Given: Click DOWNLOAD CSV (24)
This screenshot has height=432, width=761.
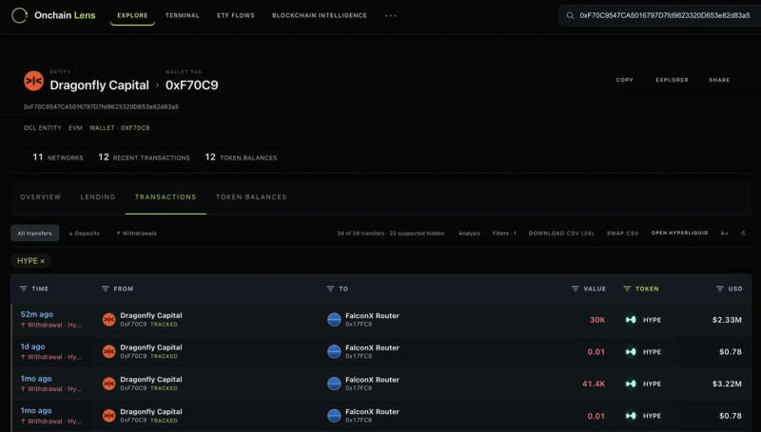Looking at the screenshot, I should tap(561, 234).
